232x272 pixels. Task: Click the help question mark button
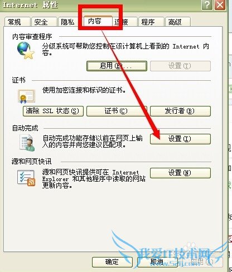[207, 4]
